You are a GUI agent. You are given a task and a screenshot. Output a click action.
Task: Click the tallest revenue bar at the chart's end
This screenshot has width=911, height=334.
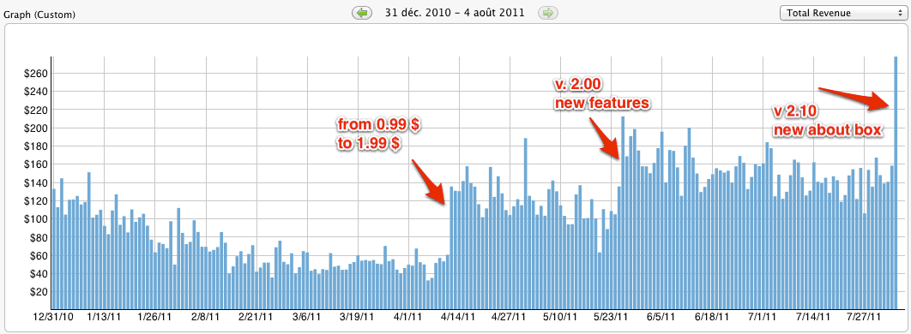tap(896, 182)
